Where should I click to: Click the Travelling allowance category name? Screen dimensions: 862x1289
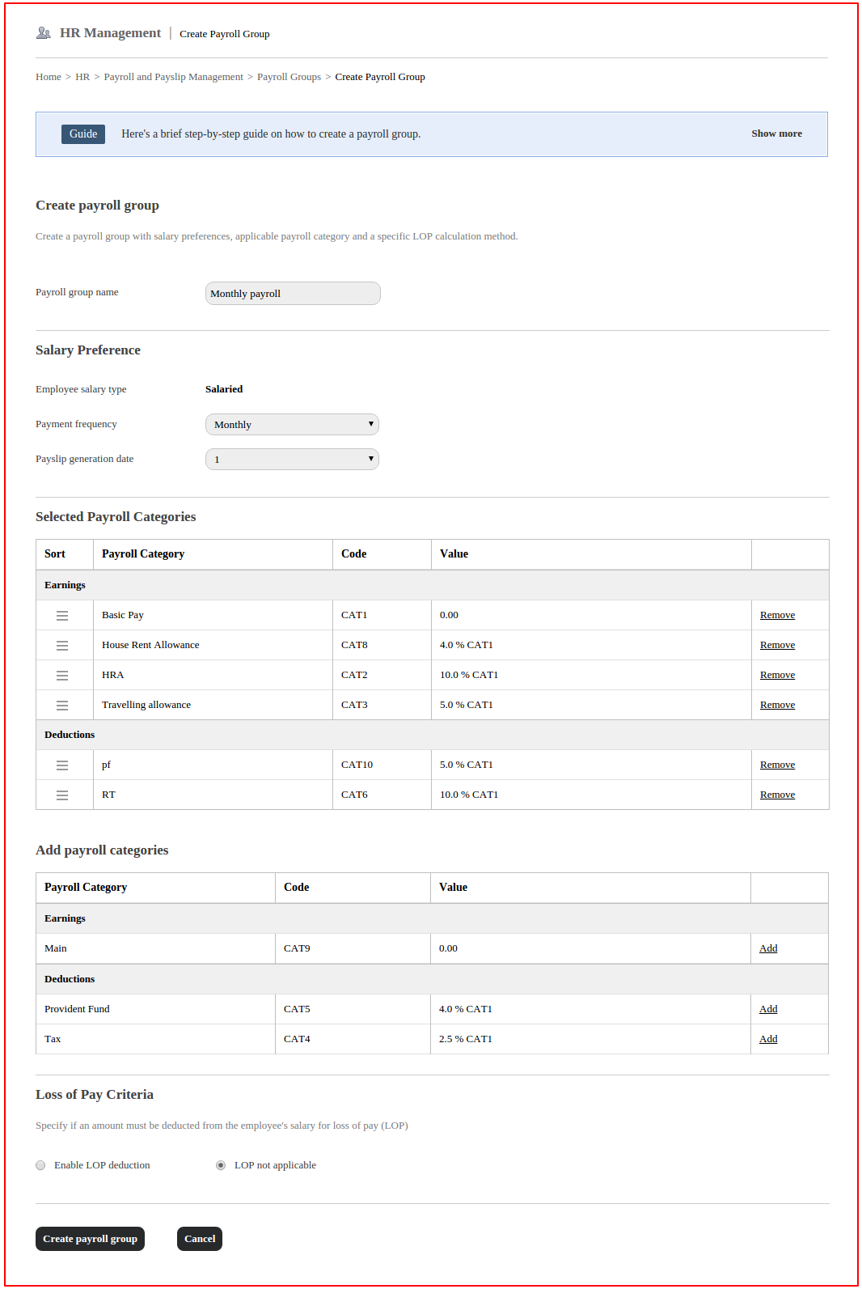tap(146, 705)
